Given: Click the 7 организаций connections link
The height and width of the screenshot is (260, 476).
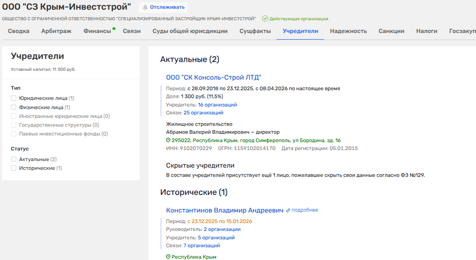Looking at the screenshot, I should coord(202,245).
